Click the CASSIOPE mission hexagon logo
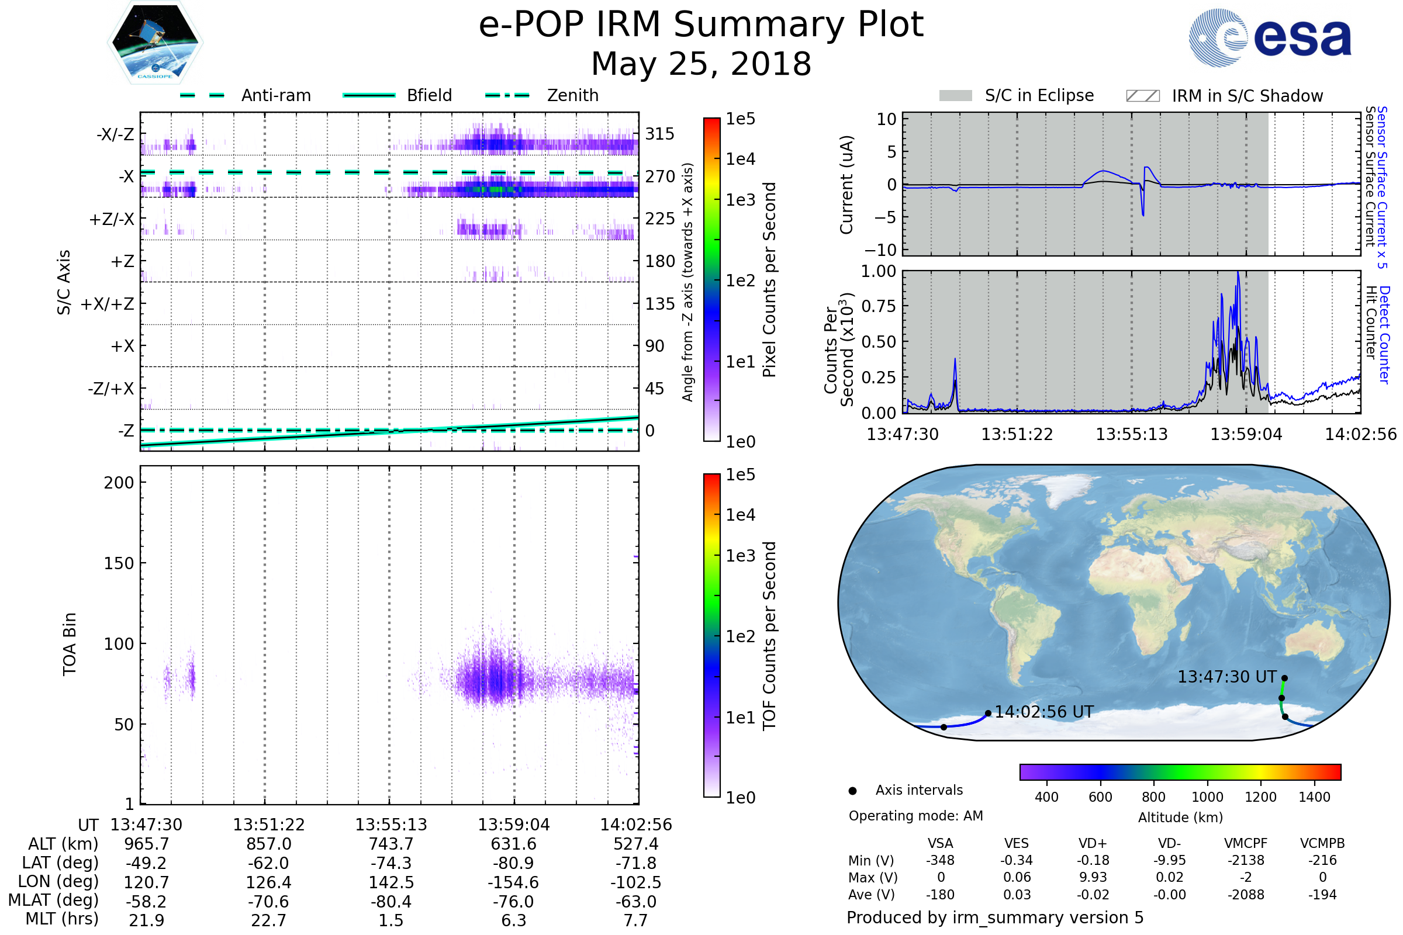1403x935 pixels. [155, 43]
